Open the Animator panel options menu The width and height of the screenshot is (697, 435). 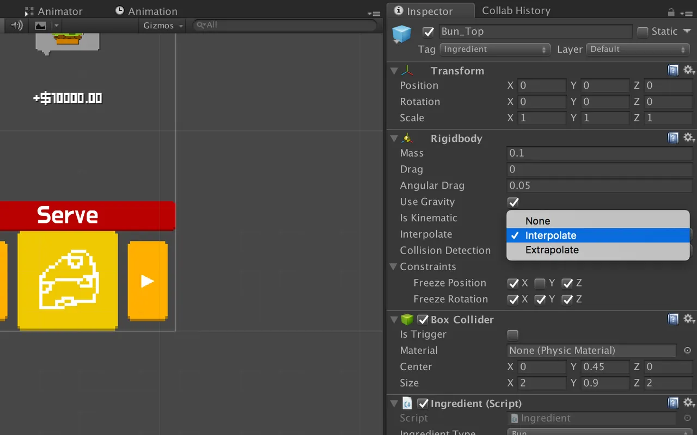click(374, 14)
